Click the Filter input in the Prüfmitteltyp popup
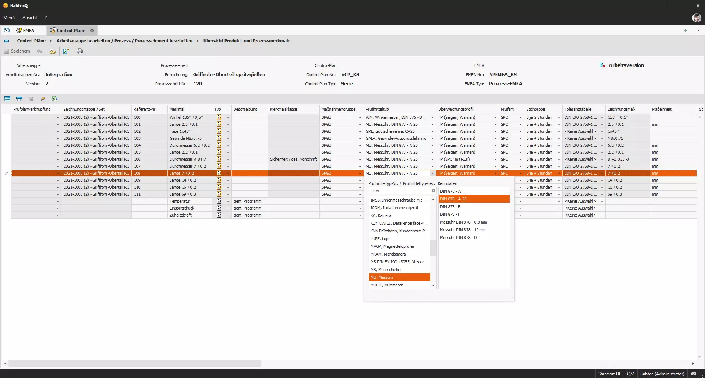Image resolution: width=705 pixels, height=378 pixels. (x=400, y=190)
